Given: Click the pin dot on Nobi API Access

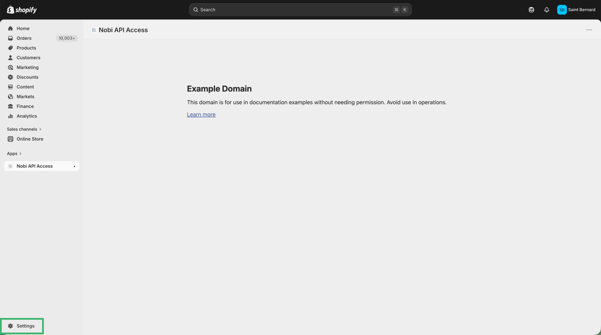Looking at the screenshot, I should click(x=74, y=166).
